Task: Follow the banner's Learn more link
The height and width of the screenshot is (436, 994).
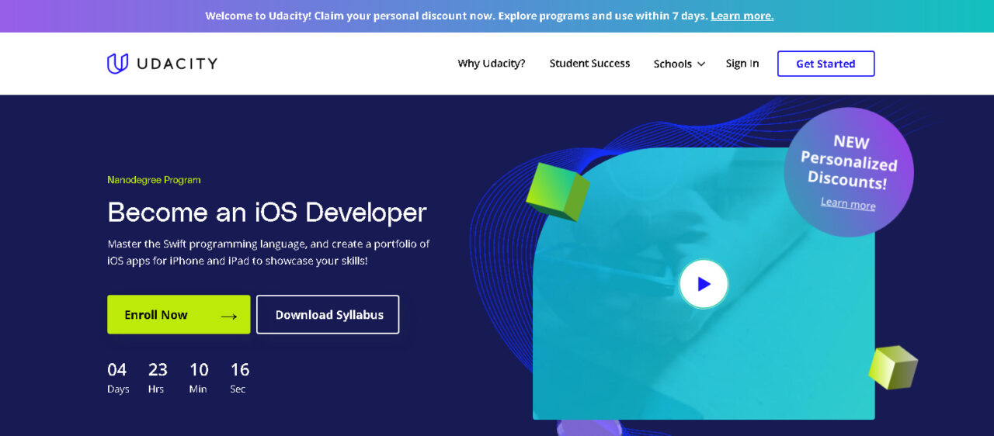Action: point(742,16)
